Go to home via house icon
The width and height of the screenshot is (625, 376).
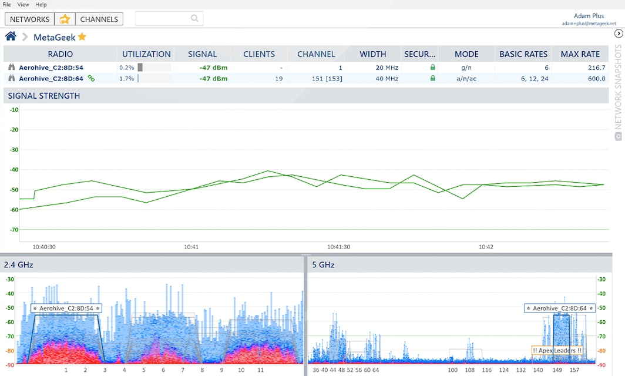pos(11,36)
